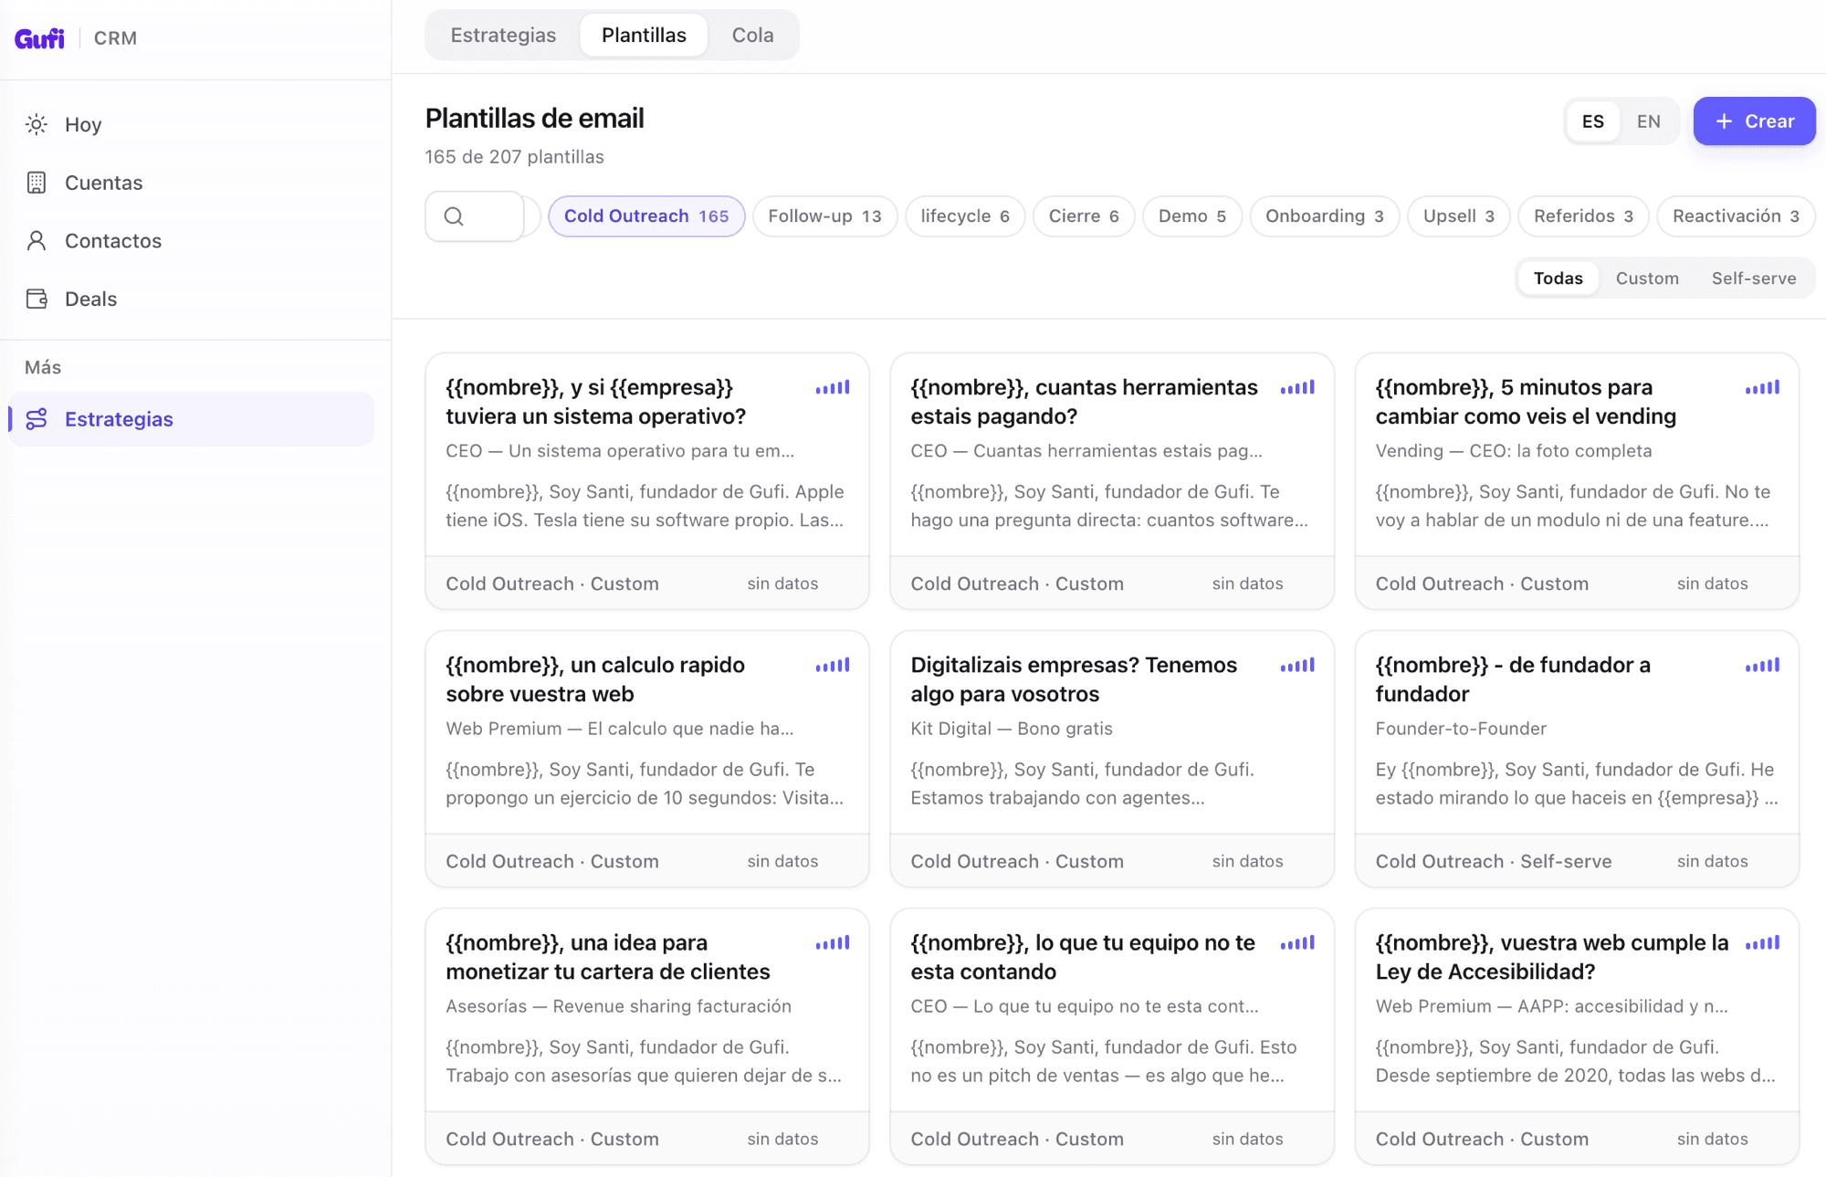The width and height of the screenshot is (1826, 1177).
Task: Switch language to EN
Action: tap(1649, 121)
